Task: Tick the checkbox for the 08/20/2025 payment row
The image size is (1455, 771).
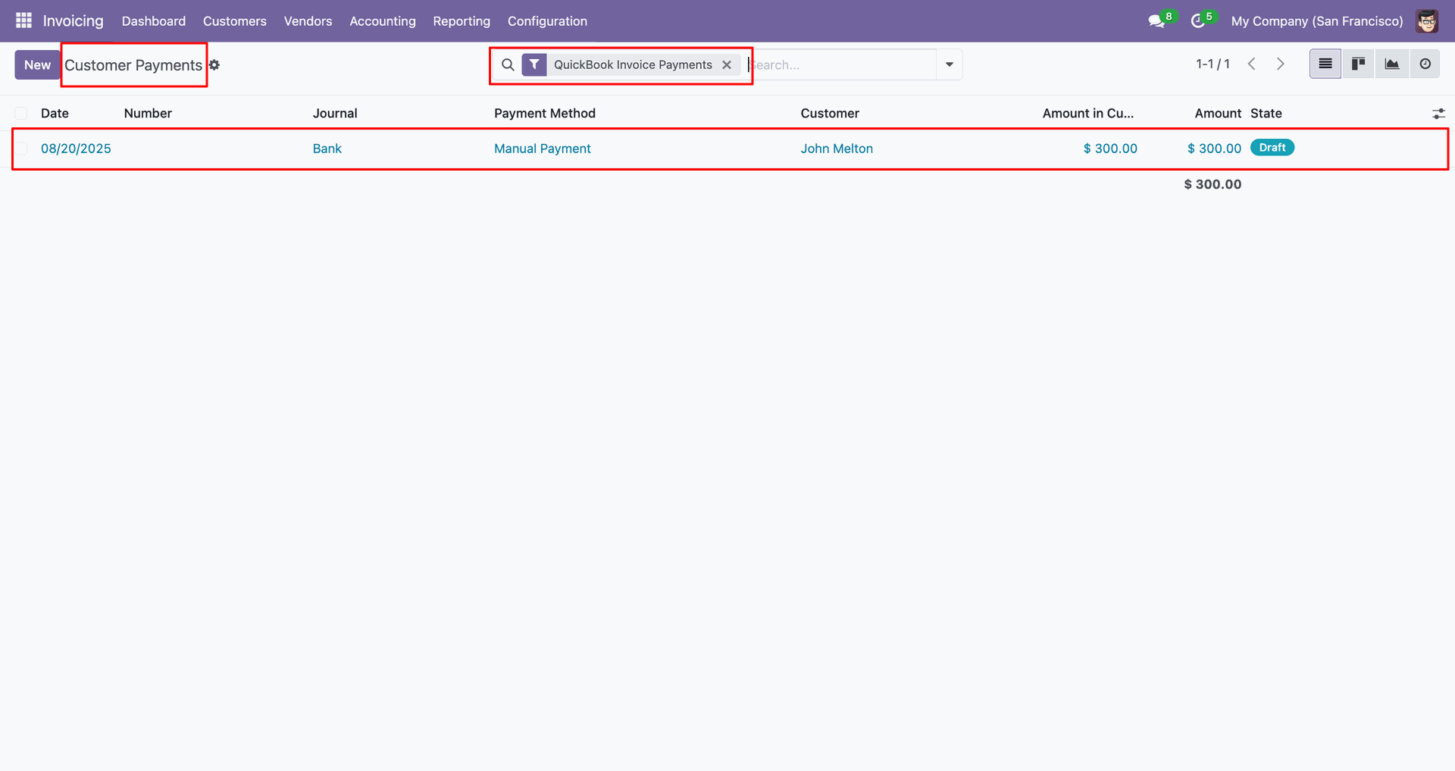Action: (21, 149)
